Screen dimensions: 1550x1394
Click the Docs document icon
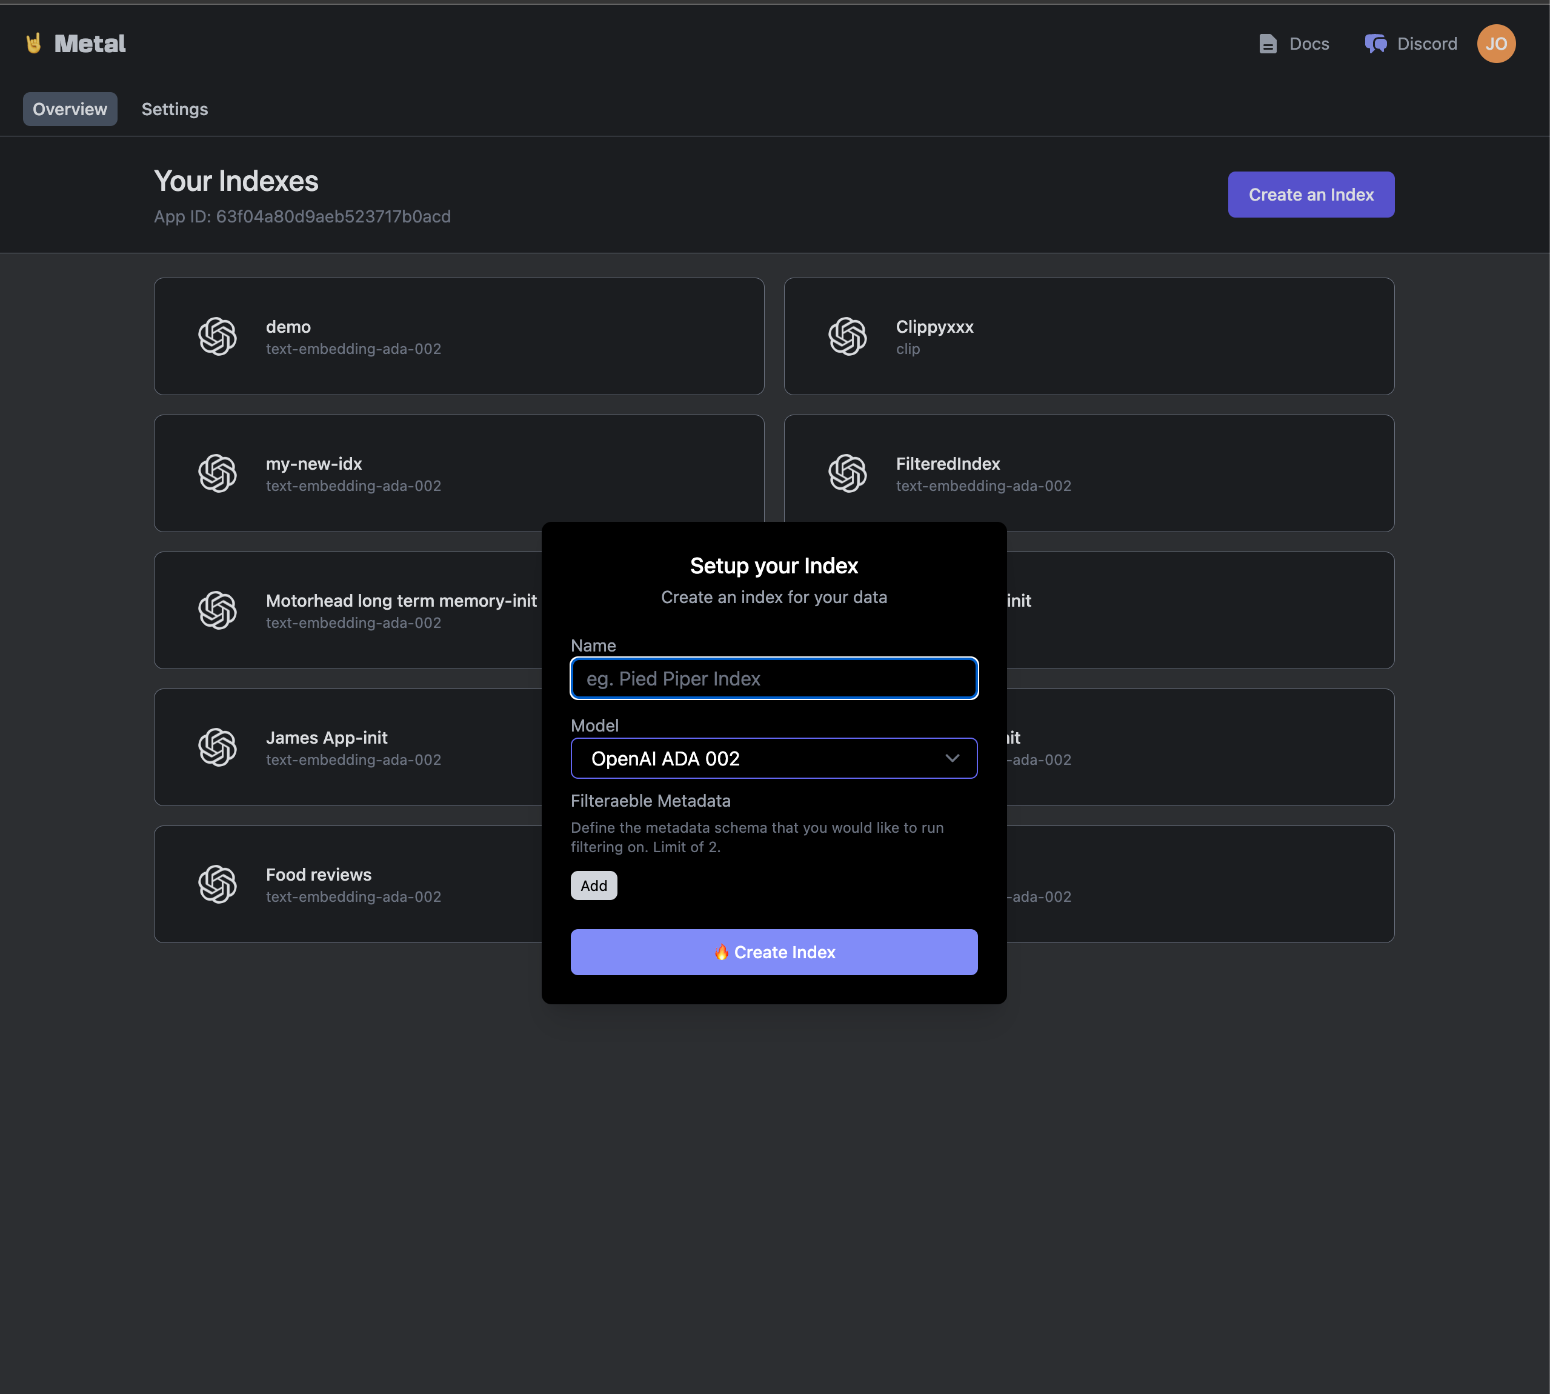click(x=1268, y=44)
